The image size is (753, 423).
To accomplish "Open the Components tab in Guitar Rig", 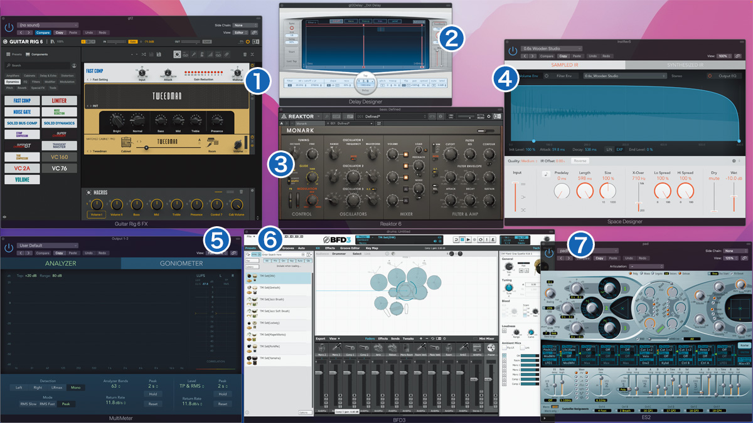I will point(36,55).
